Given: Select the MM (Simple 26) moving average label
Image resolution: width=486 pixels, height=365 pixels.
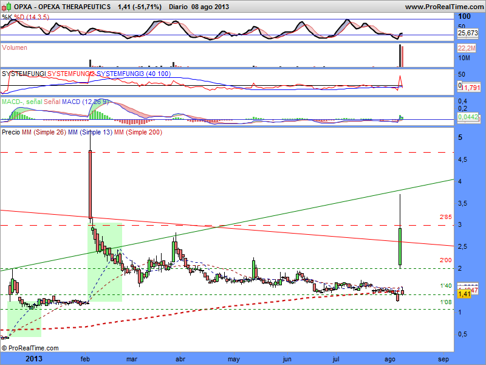Looking at the screenshot, I should pyautogui.click(x=44, y=132).
